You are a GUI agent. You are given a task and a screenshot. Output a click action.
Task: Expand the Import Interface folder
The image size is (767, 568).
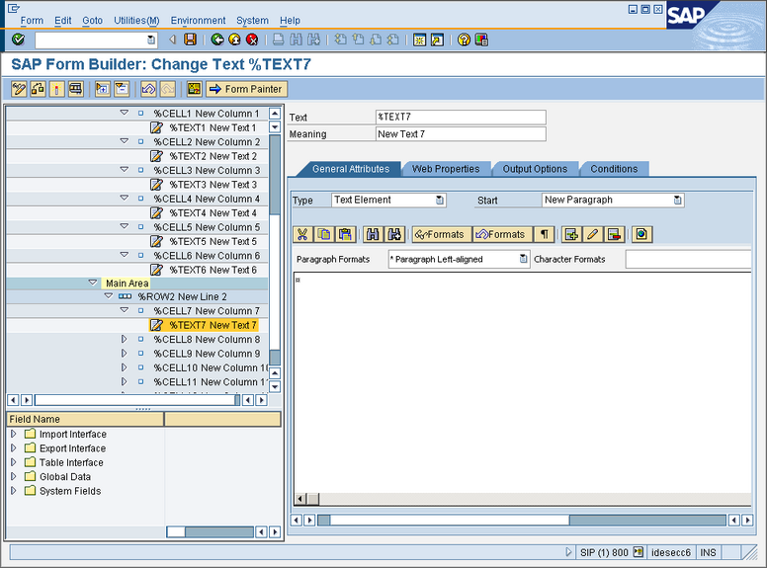(13, 434)
